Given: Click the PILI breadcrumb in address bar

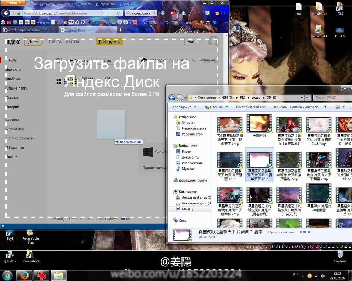Looking at the screenshot, I should tap(242, 98).
